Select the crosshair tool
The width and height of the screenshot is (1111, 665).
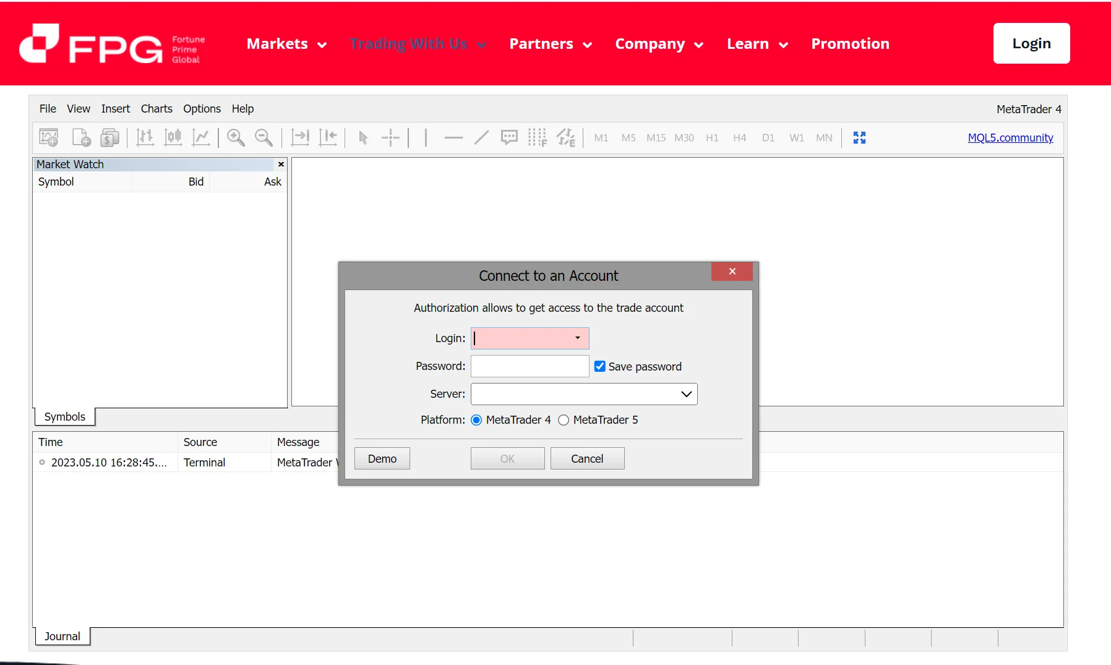[391, 137]
